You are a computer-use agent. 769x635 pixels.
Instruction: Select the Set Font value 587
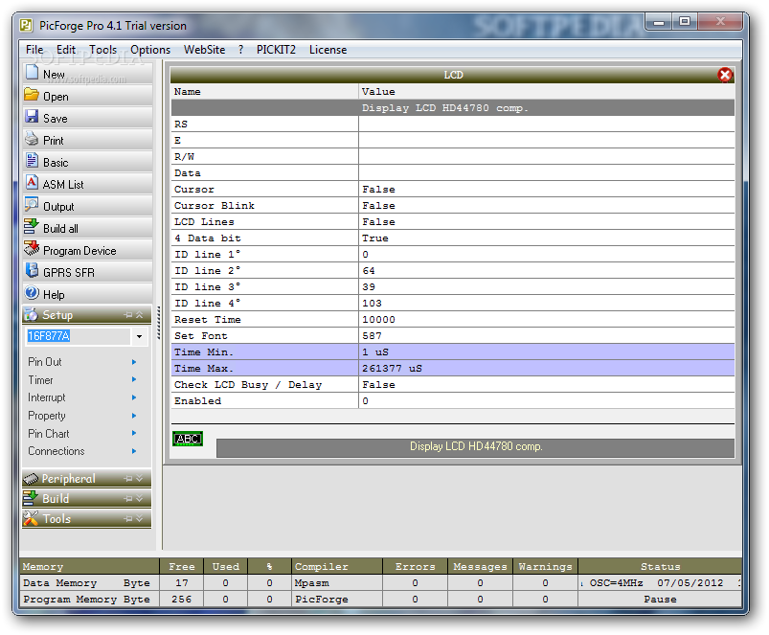pos(372,335)
